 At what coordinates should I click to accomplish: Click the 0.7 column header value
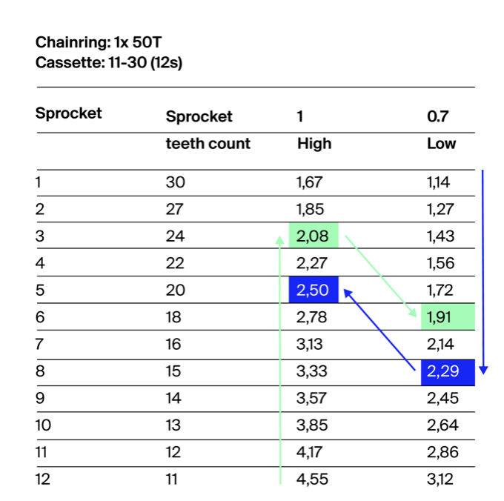[437, 116]
